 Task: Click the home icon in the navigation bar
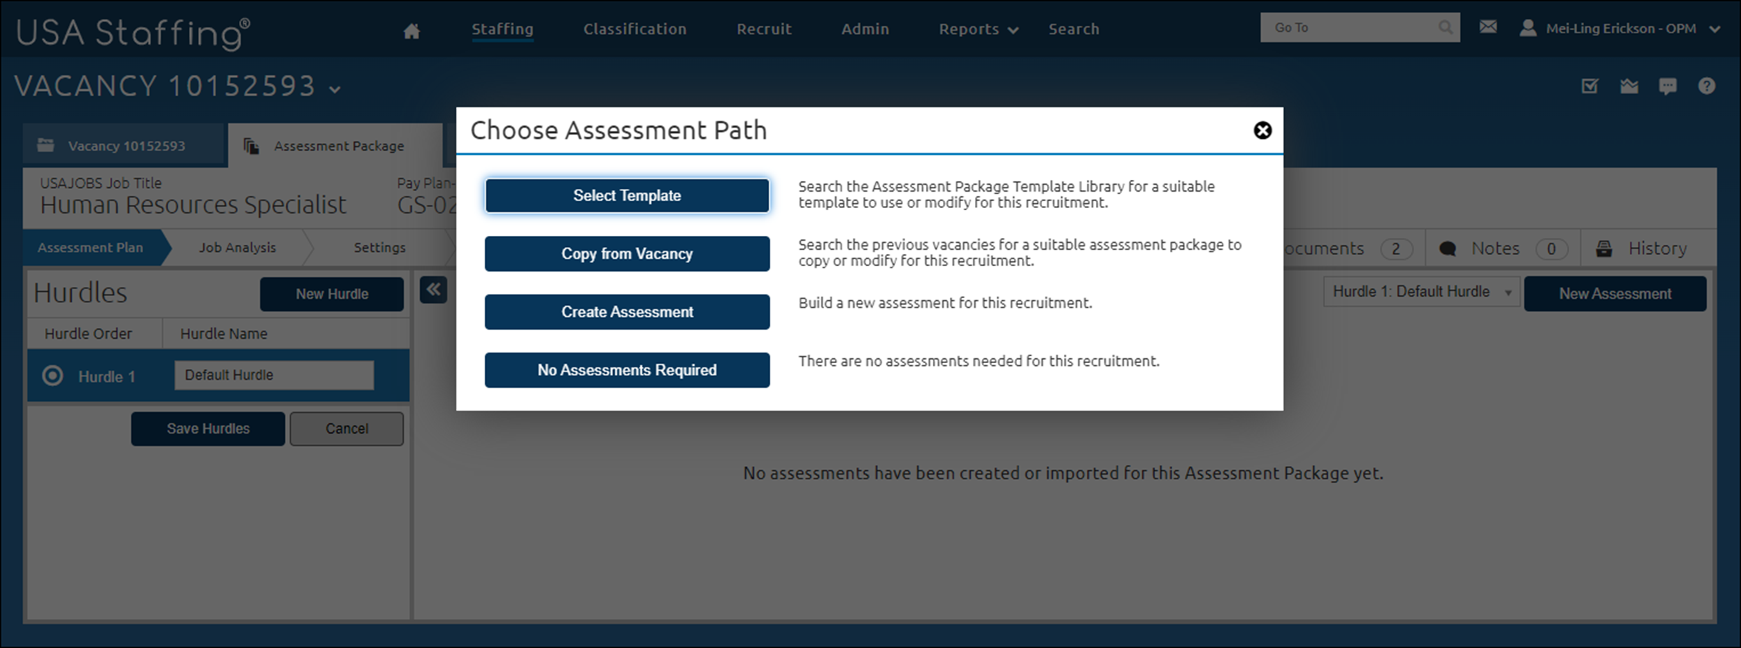tap(412, 30)
